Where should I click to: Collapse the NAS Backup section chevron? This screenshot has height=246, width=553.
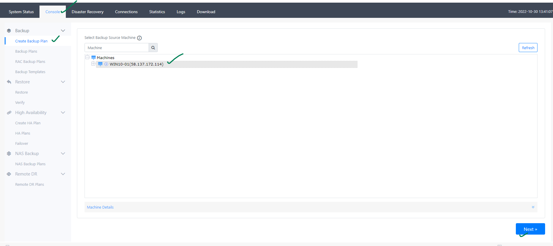click(x=63, y=154)
